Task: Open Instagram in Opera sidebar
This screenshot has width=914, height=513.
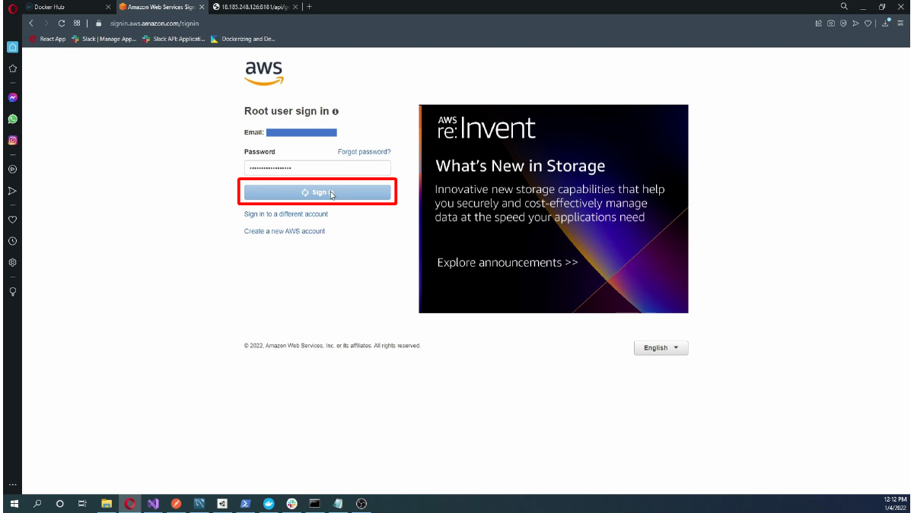Action: tap(12, 140)
